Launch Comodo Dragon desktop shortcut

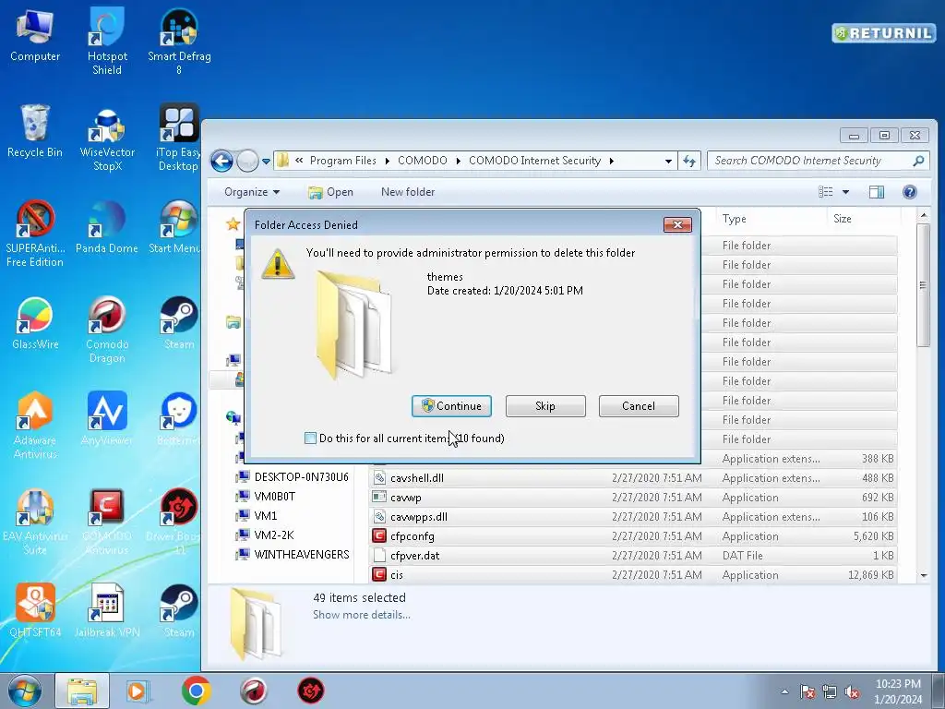pyautogui.click(x=107, y=330)
